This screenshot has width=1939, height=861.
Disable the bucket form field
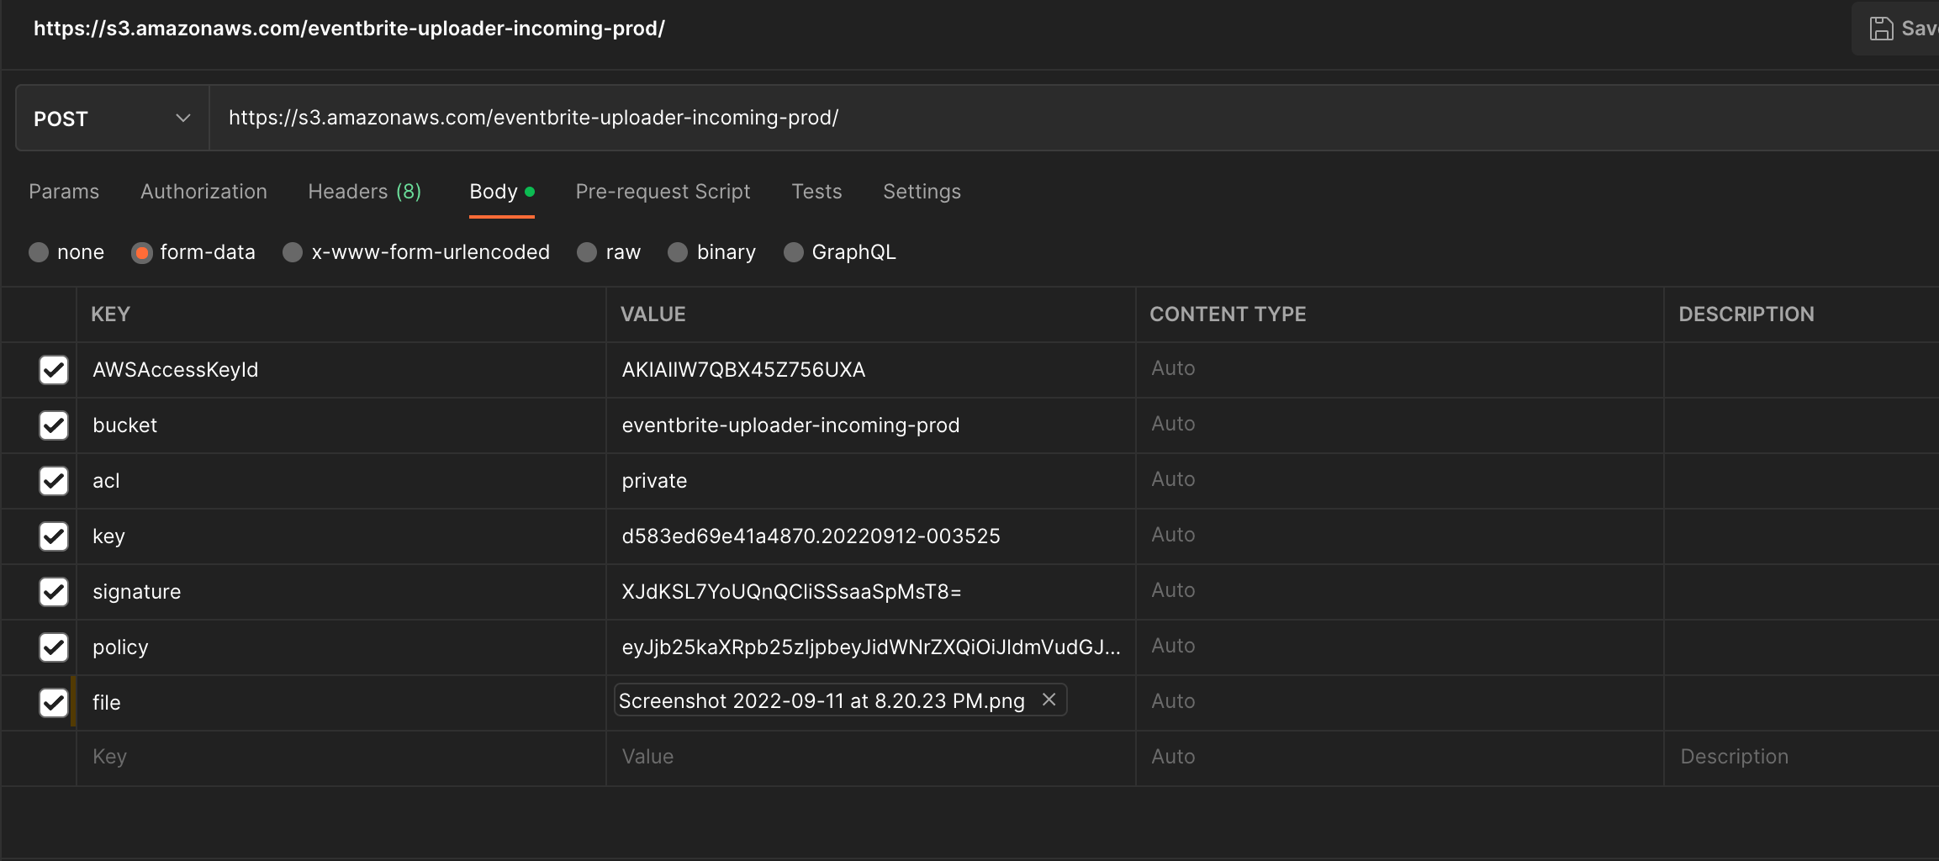[54, 425]
